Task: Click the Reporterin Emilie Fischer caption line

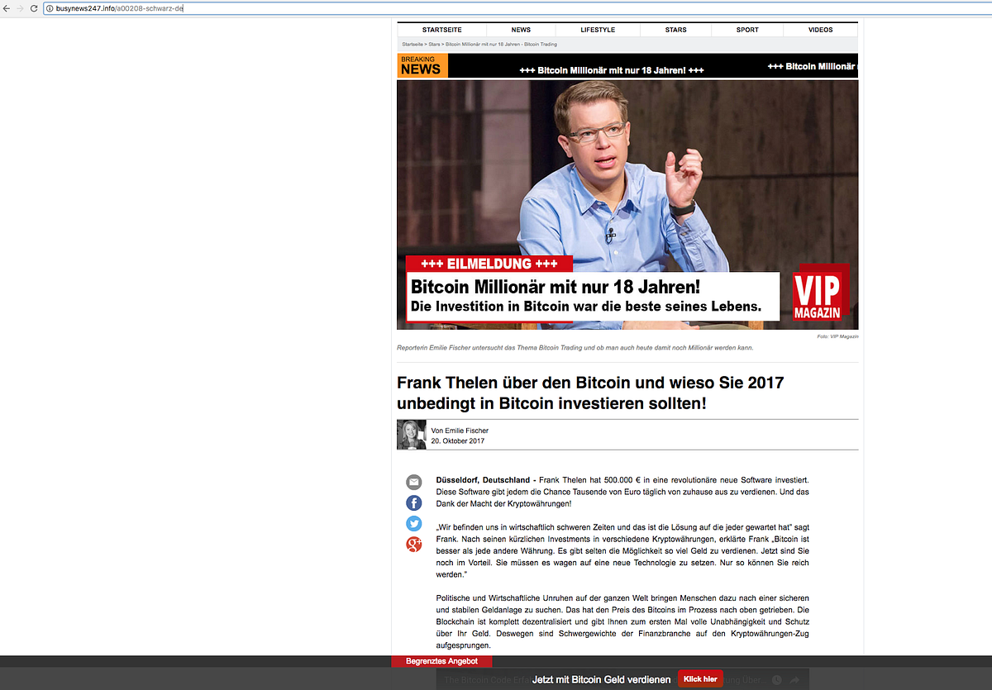Action: click(575, 348)
